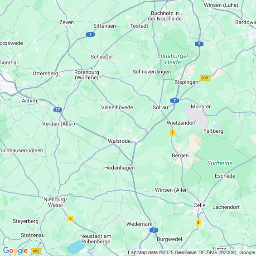Click the Map data copyright text
This screenshot has width=256, height=256.
196,252
